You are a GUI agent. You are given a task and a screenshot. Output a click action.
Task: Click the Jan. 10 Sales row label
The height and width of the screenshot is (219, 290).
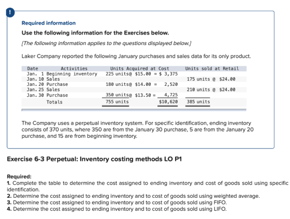tap(44, 79)
